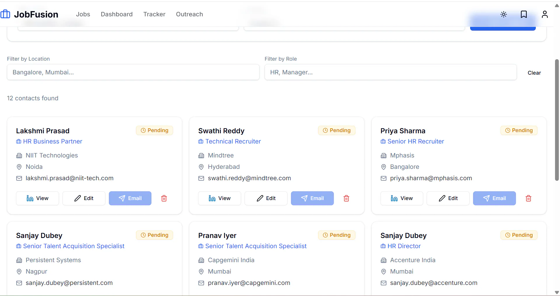Screen dimensions: 560x296
Task: Go to the Dashboard navigation tab
Action: 117,14
